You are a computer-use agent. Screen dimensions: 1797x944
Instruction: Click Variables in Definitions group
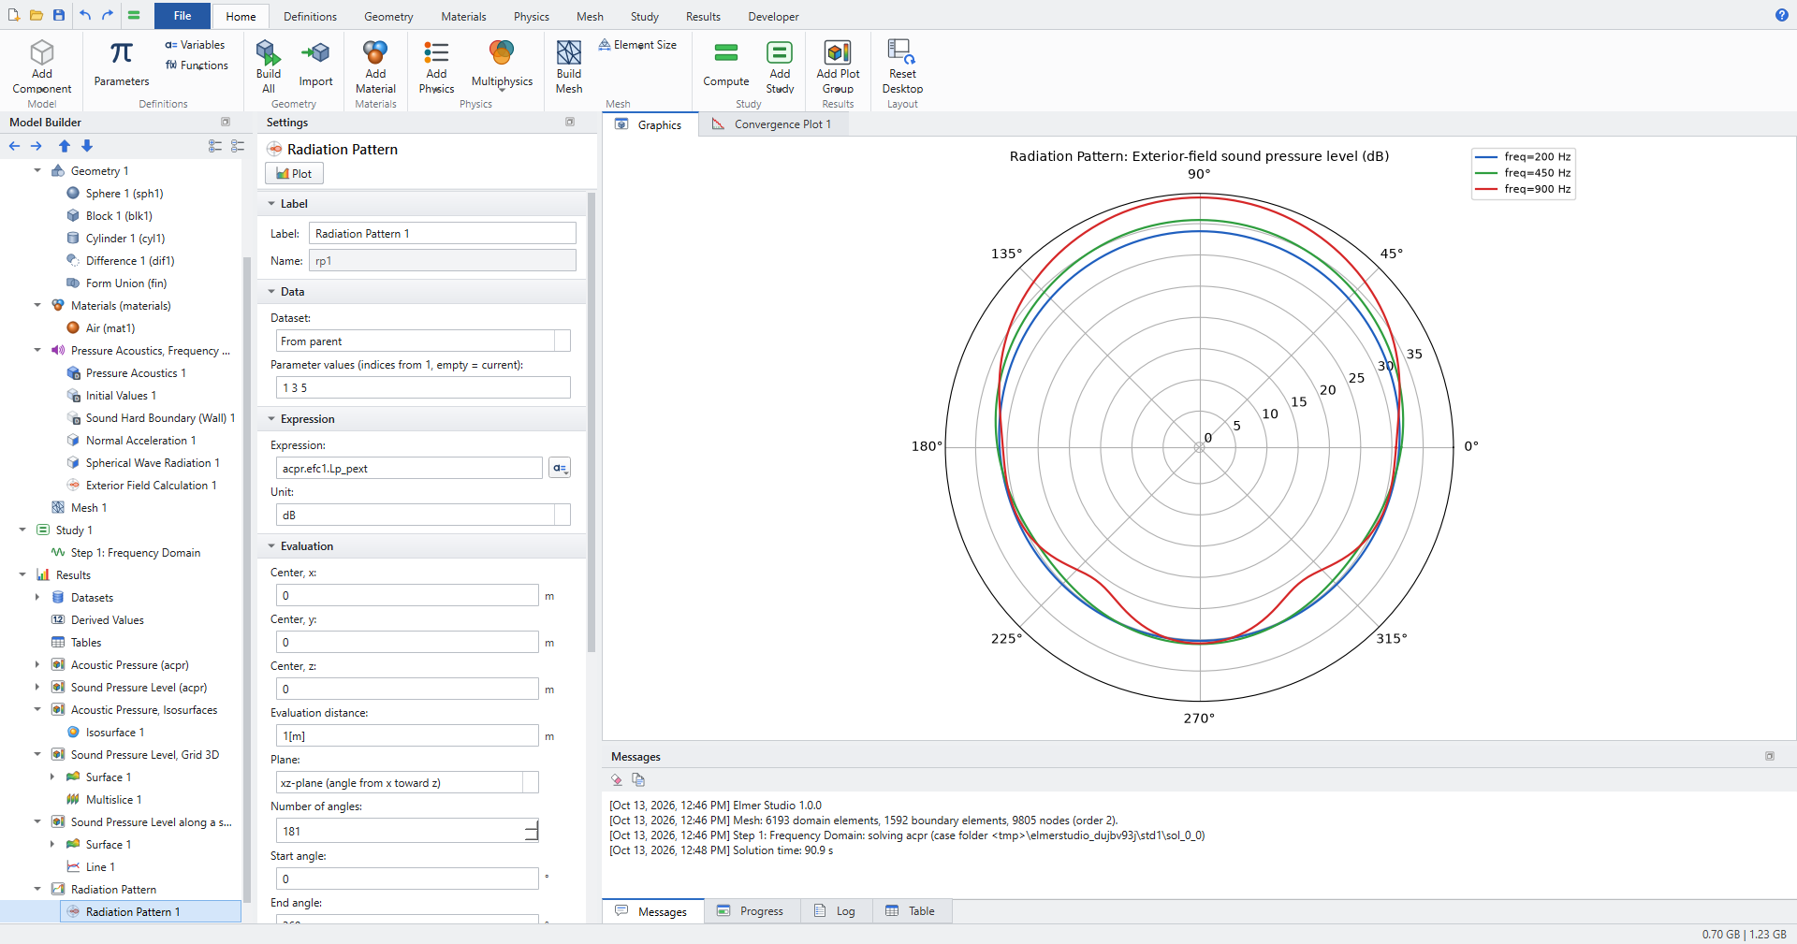[x=195, y=45]
